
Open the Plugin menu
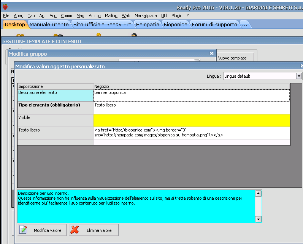[x=177, y=16]
